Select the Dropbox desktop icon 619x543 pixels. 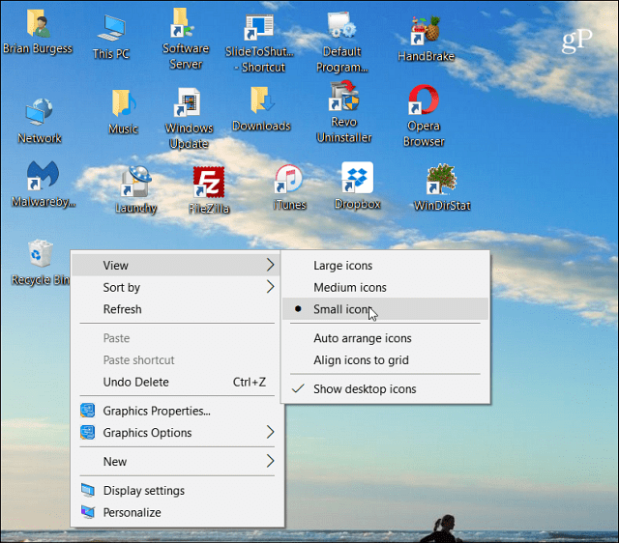click(x=357, y=181)
